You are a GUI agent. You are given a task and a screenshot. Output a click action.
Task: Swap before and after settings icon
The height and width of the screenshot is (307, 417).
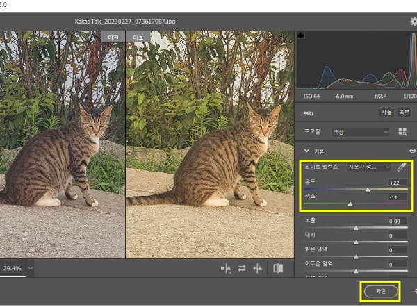(x=242, y=269)
